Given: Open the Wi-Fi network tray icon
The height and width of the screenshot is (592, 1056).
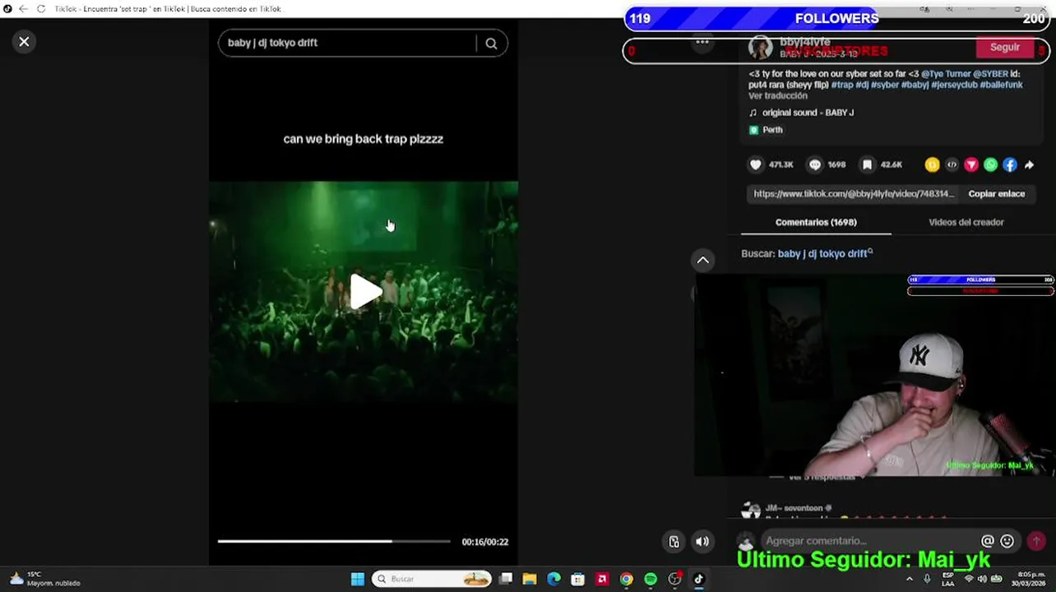Looking at the screenshot, I should pos(968,579).
